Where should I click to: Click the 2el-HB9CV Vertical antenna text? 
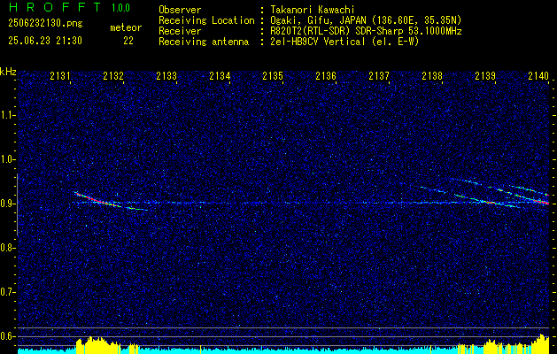(x=344, y=42)
